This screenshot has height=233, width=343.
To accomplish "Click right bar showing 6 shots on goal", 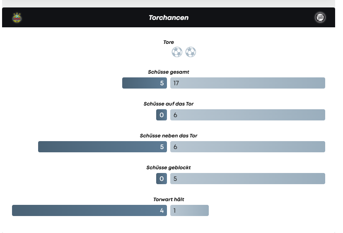I will click(247, 115).
